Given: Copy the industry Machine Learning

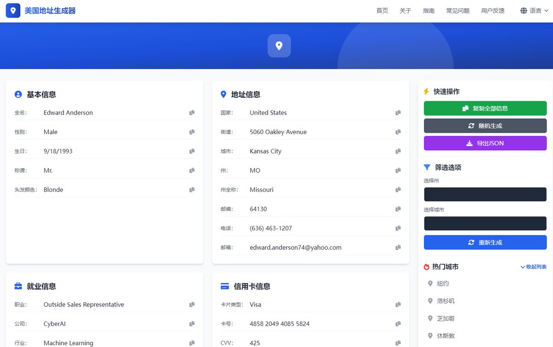Looking at the screenshot, I should (x=192, y=343).
